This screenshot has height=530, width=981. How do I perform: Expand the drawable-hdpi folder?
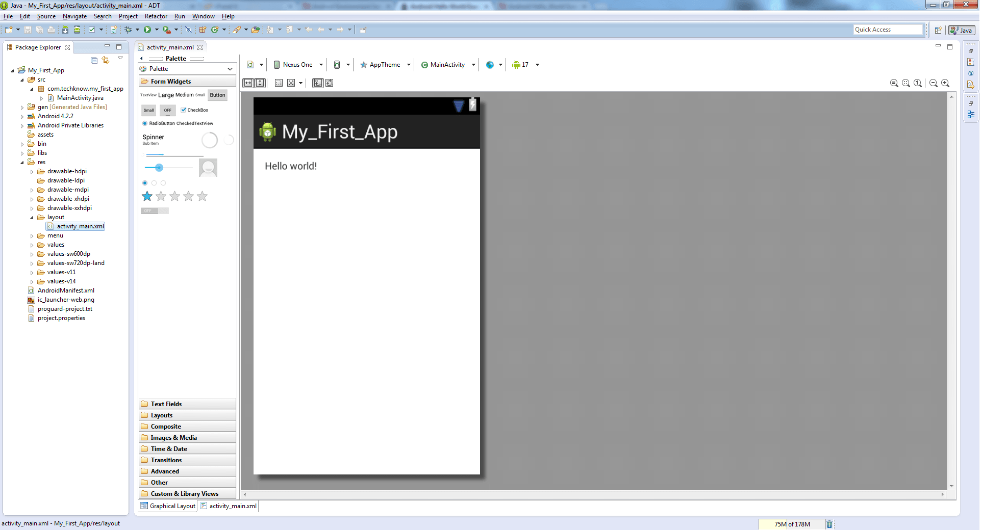coord(32,172)
